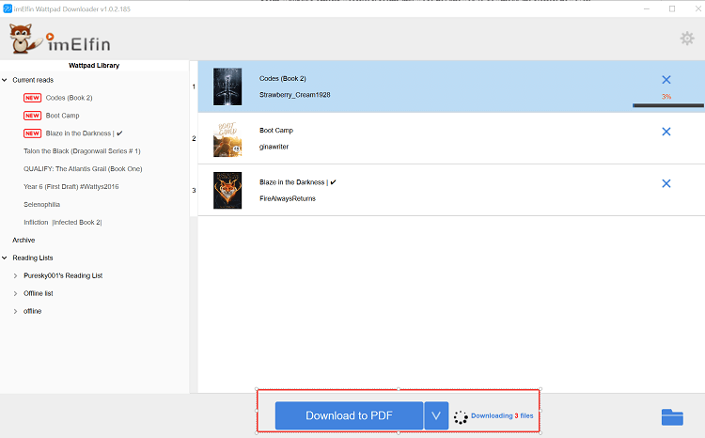The image size is (705, 438).
Task: Click queue row number 3
Action: click(194, 190)
